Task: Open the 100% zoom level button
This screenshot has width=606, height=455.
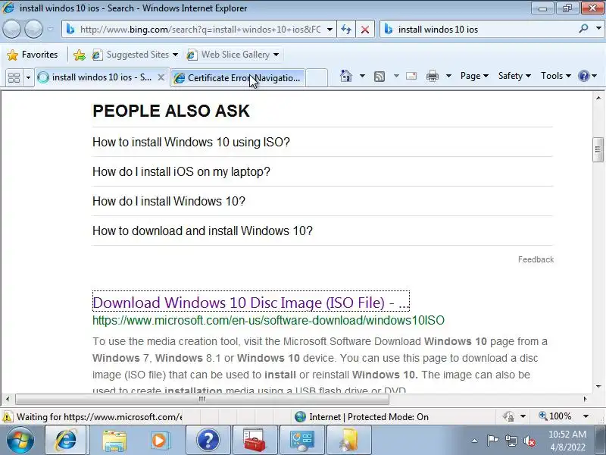Action: click(x=555, y=416)
